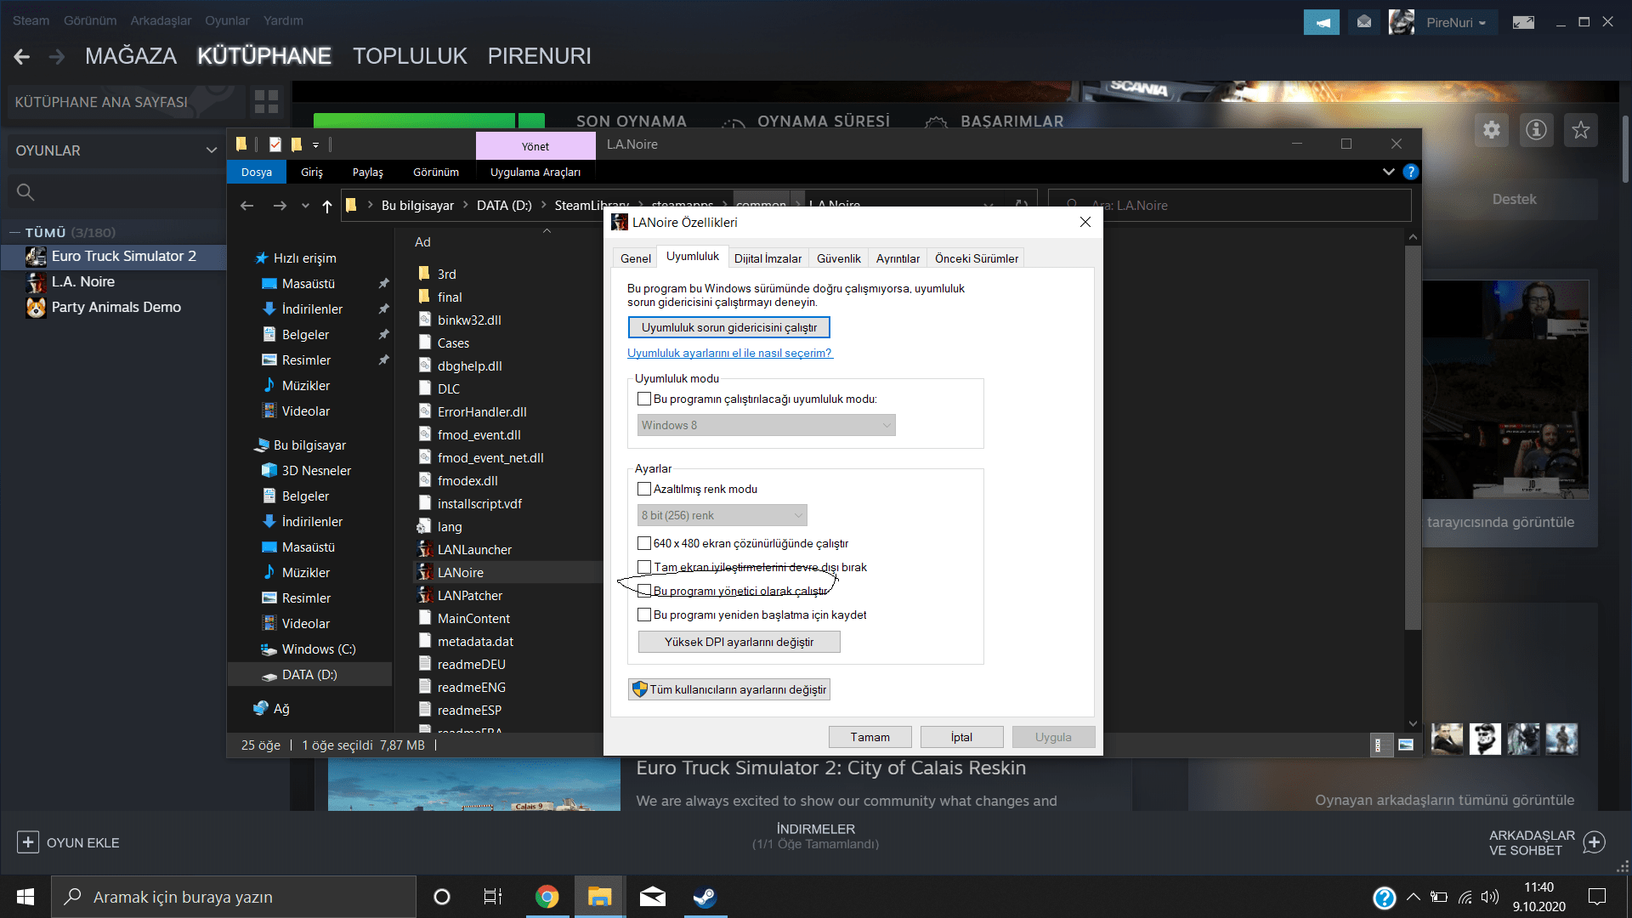
Task: Open Windows 8 compatibility dropdown
Action: click(766, 425)
